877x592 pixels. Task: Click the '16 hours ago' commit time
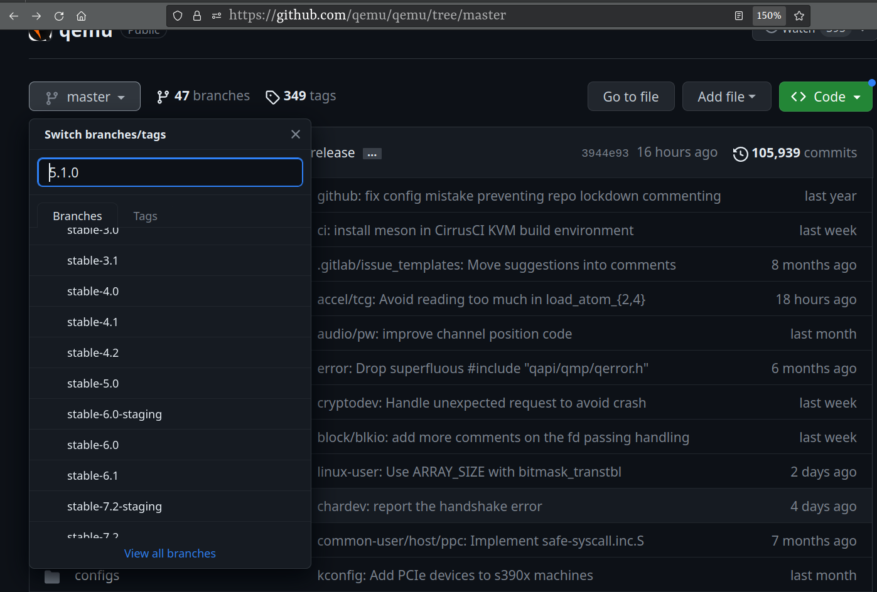pyautogui.click(x=677, y=152)
